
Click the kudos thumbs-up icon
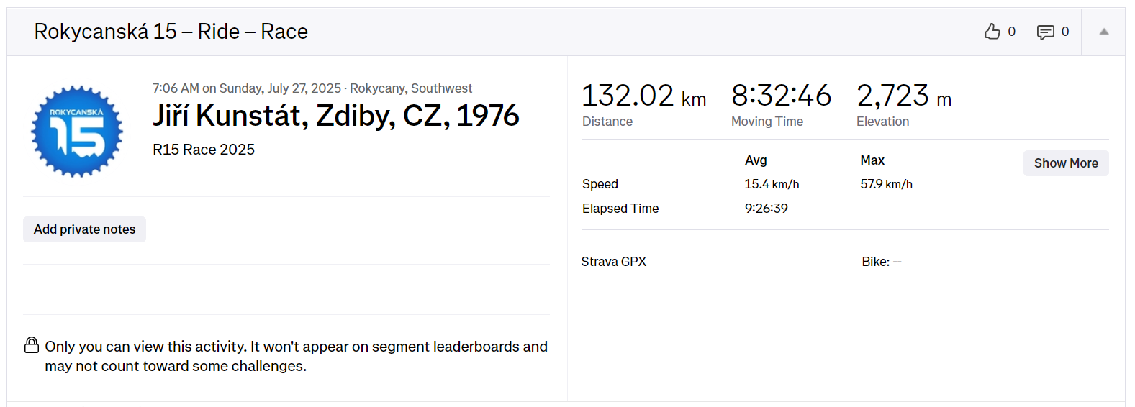[992, 32]
